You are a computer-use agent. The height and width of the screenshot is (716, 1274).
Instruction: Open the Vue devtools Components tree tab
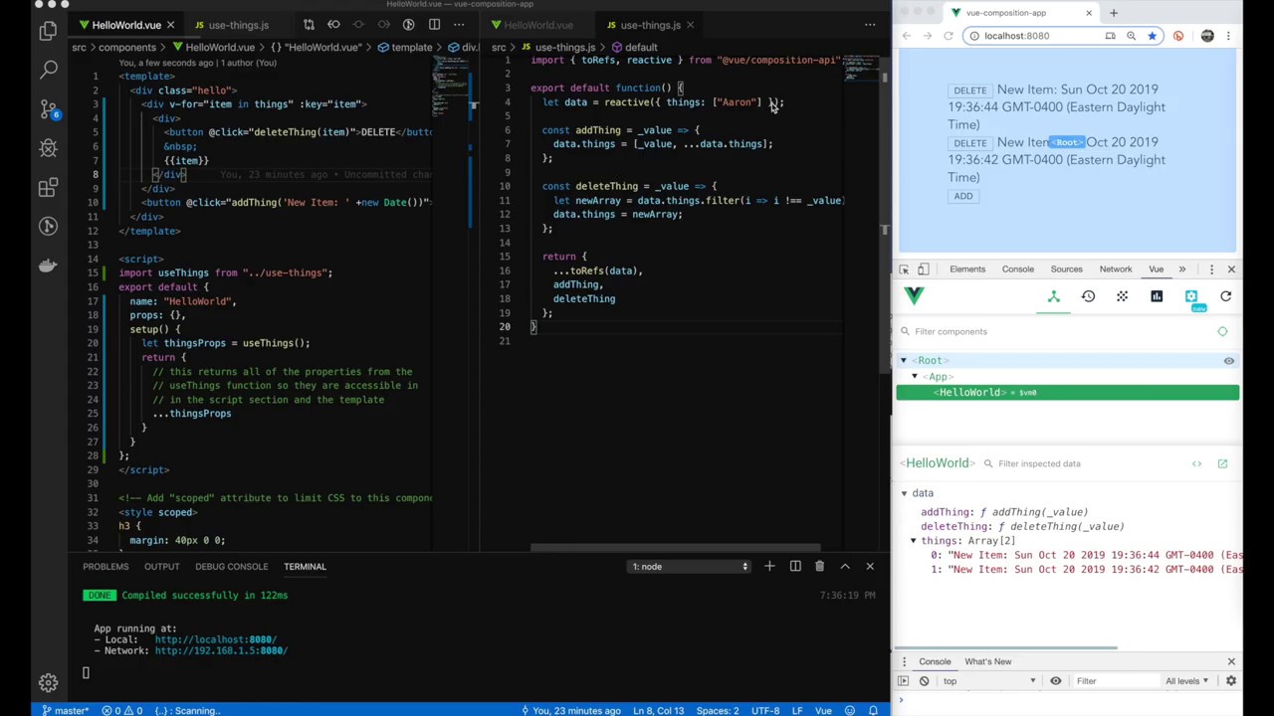tap(1053, 296)
